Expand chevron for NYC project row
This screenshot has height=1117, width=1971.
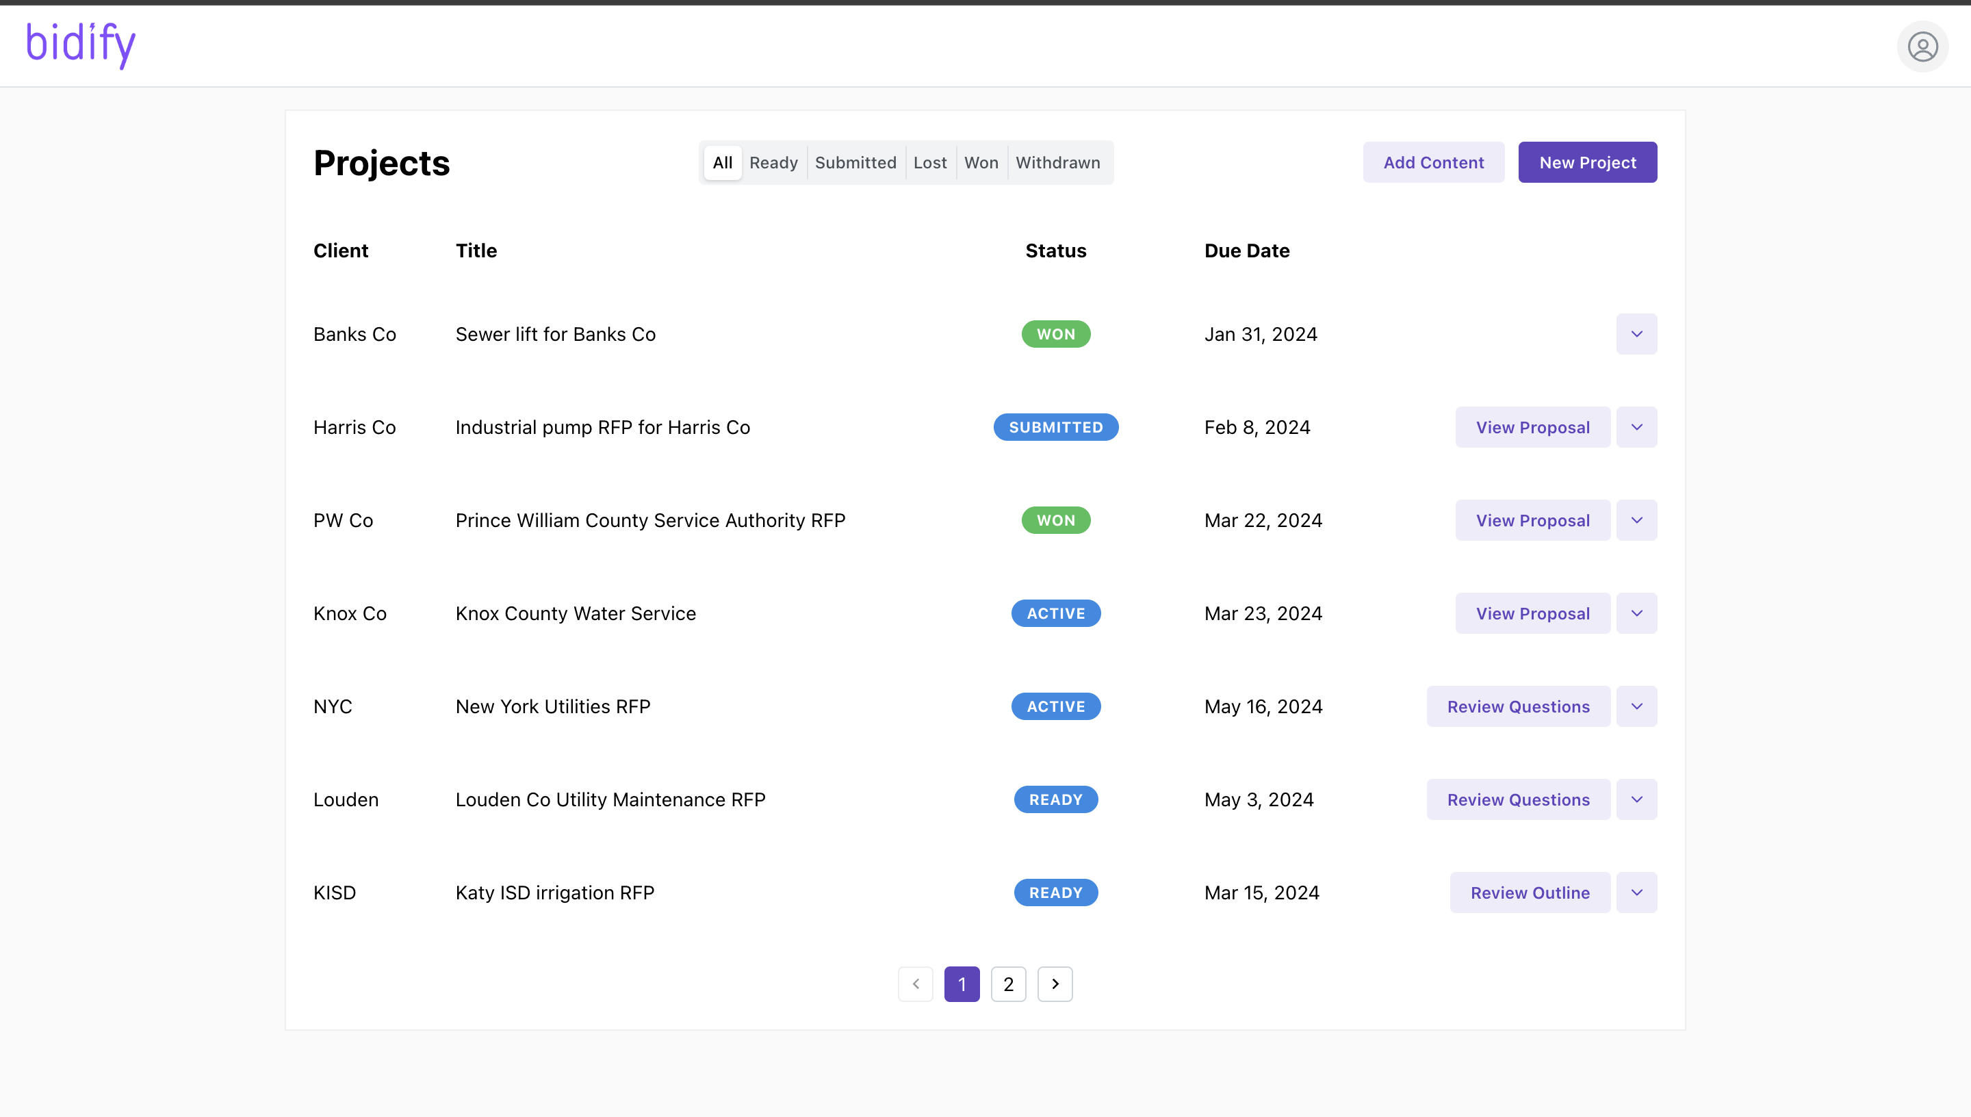pos(1636,706)
